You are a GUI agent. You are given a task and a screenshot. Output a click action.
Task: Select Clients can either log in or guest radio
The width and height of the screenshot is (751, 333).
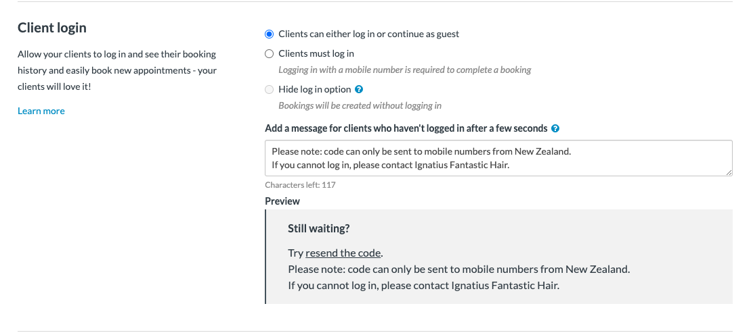pyautogui.click(x=269, y=34)
